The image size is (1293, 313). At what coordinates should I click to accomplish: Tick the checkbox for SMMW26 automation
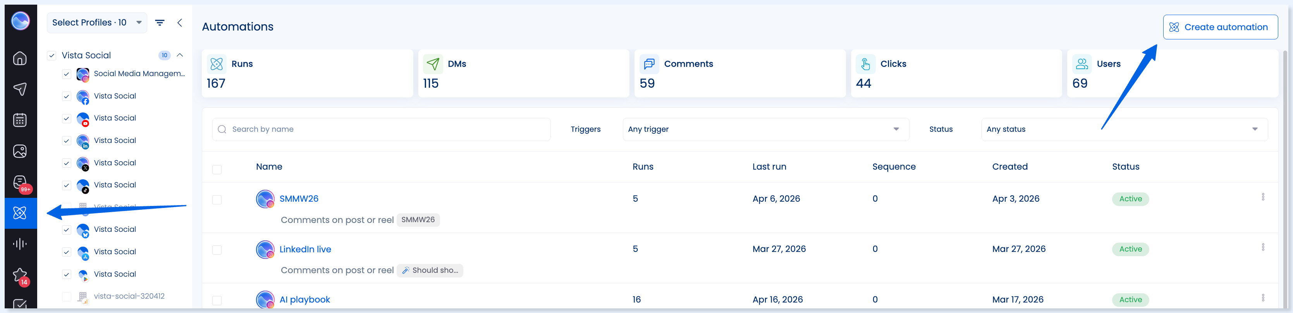pos(217,200)
